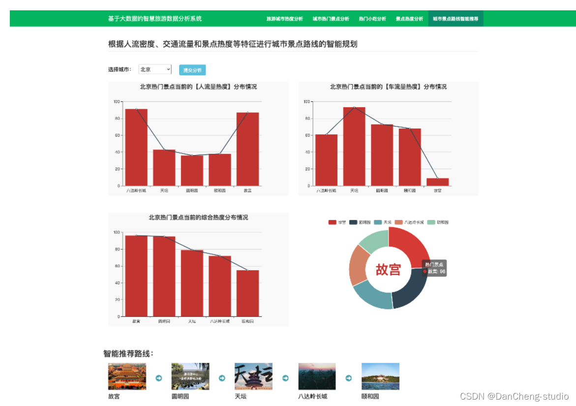Screen dimensions: 576x406
Task: Click the 颐和园 caption under the route photo
Action: click(370, 397)
